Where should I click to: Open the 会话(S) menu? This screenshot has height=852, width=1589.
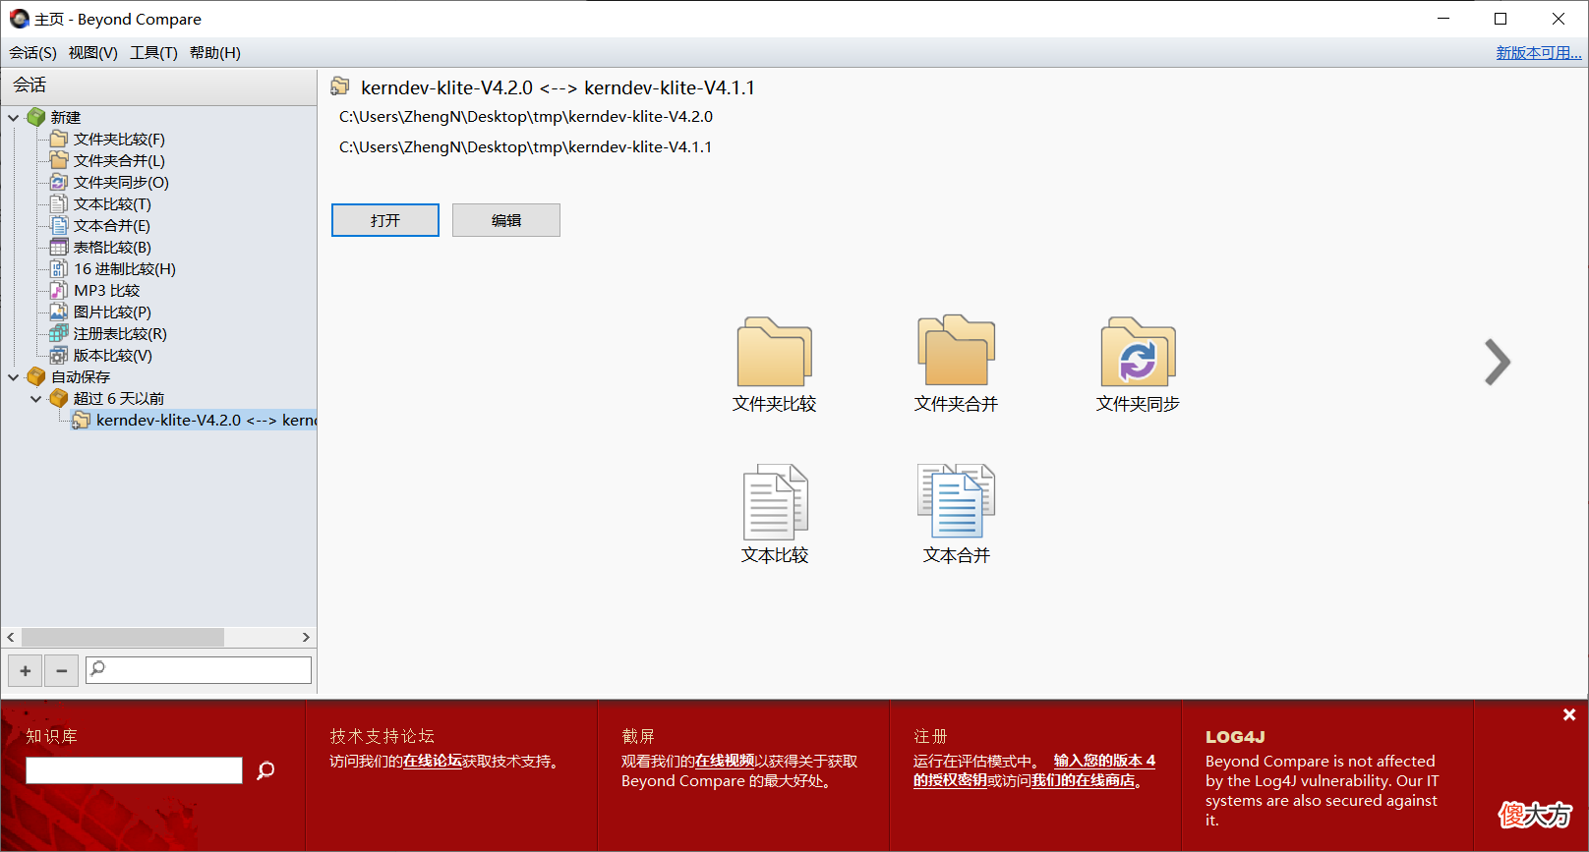(x=32, y=53)
